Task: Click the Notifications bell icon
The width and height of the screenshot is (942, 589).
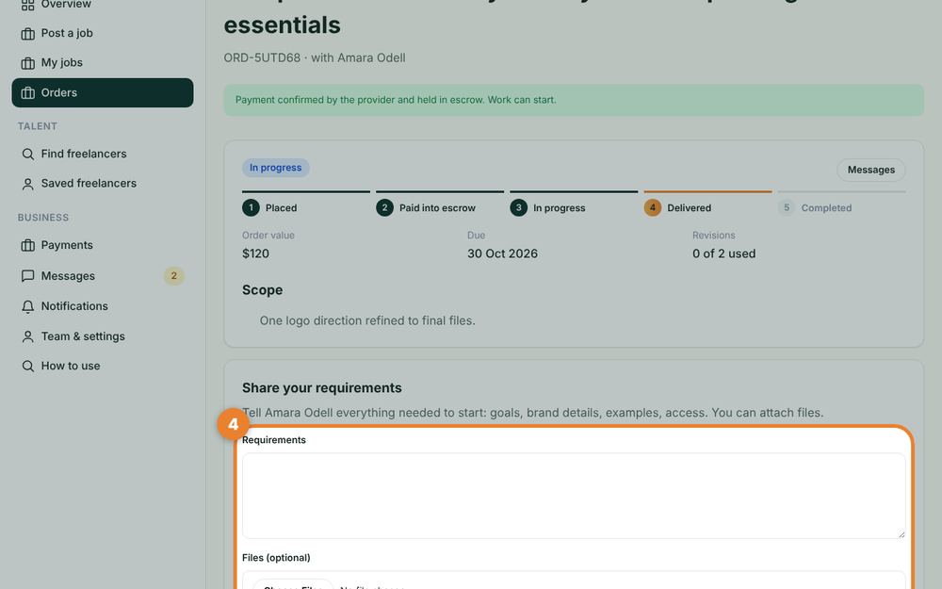Action: [27, 306]
